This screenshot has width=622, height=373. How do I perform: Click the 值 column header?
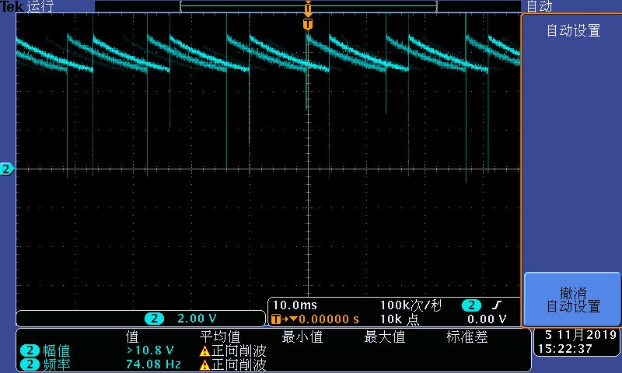(132, 337)
